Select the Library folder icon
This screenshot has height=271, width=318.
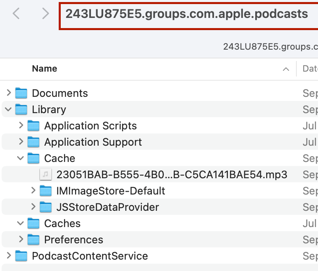click(21, 109)
